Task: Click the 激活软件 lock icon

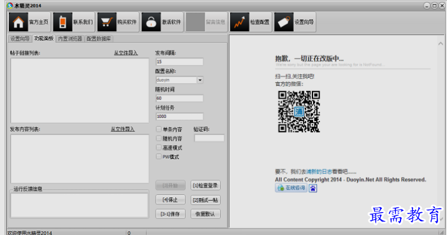Action: click(151, 22)
